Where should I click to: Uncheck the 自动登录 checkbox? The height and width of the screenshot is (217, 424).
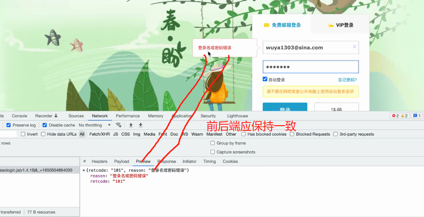[x=265, y=79]
